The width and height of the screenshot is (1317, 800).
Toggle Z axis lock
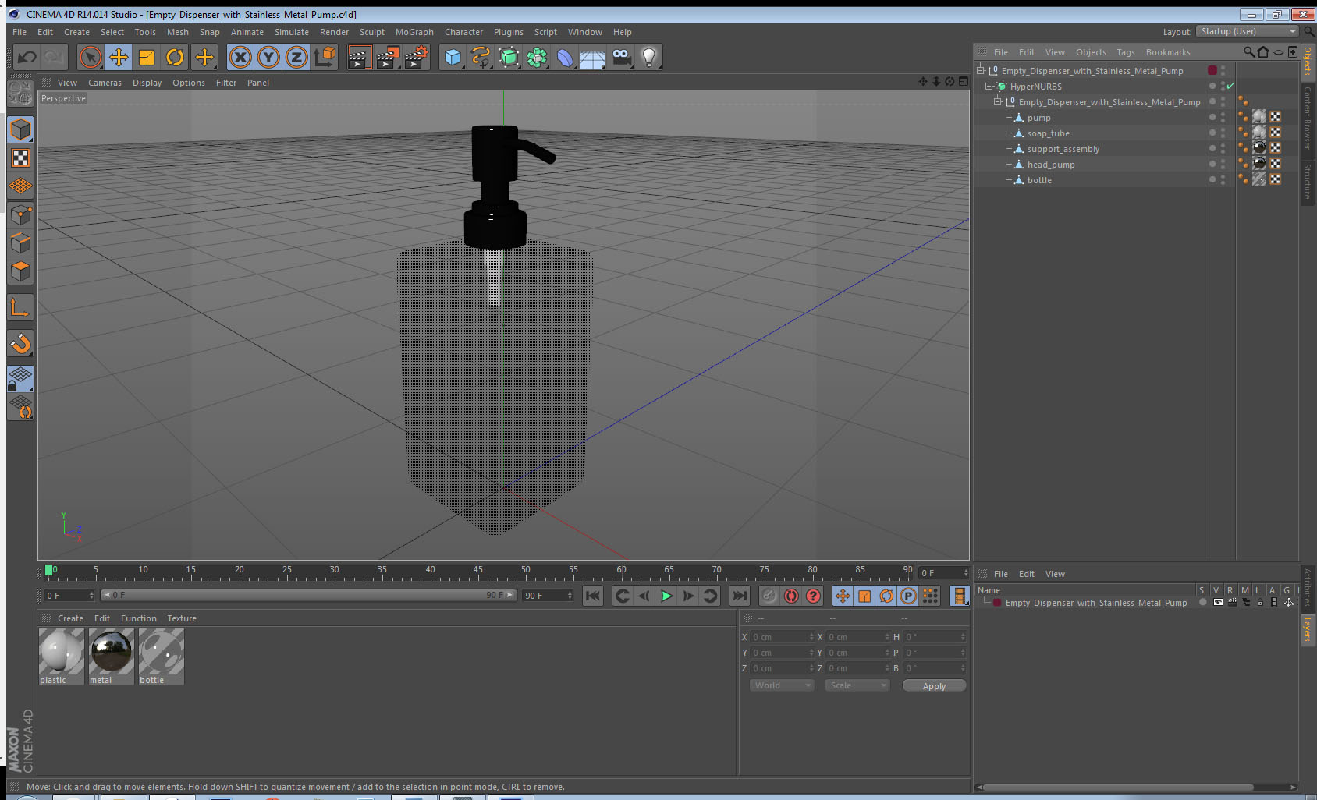coord(296,57)
